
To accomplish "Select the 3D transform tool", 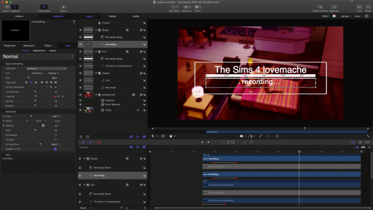I will point(163,136).
